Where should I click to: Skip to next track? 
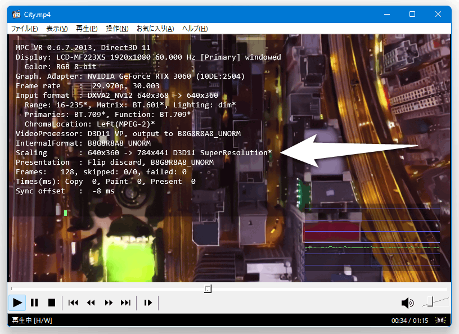(x=125, y=303)
